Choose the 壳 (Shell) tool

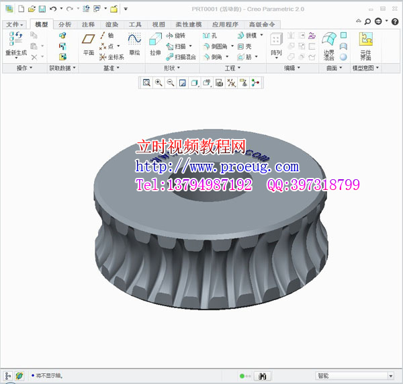point(244,46)
